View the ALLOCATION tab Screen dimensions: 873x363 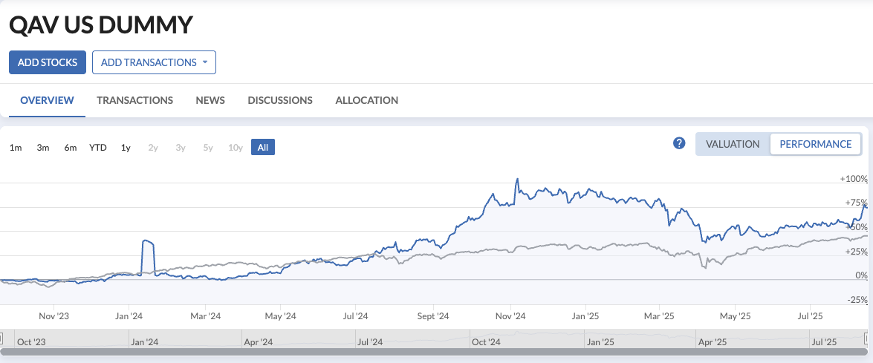(367, 101)
